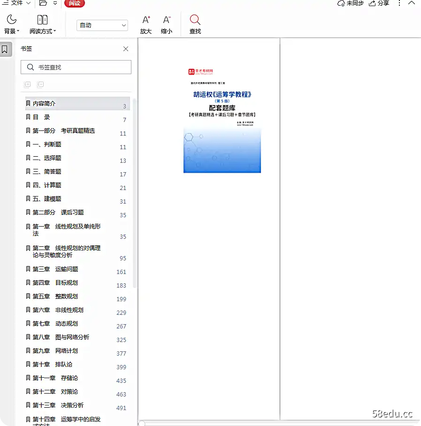Click the 书签查找 search field
Screen dimensions: 421x426
pyautogui.click(x=76, y=67)
